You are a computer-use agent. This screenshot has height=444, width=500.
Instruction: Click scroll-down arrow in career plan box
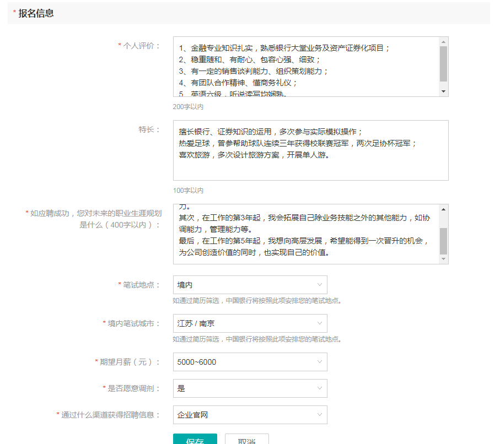tap(443, 259)
